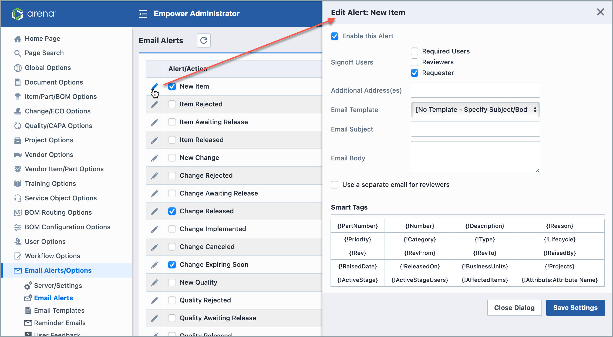Uncheck the Change Released alert checkbox
The image size is (613, 337).
(172, 211)
